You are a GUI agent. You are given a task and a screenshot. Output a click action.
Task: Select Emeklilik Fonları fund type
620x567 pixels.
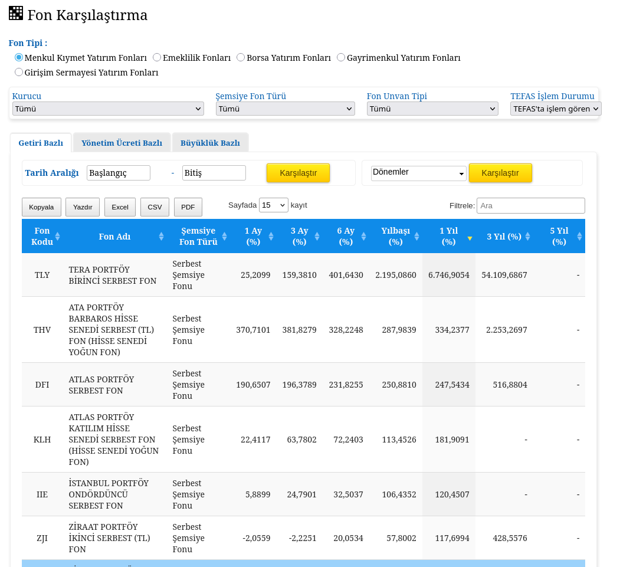click(x=157, y=57)
